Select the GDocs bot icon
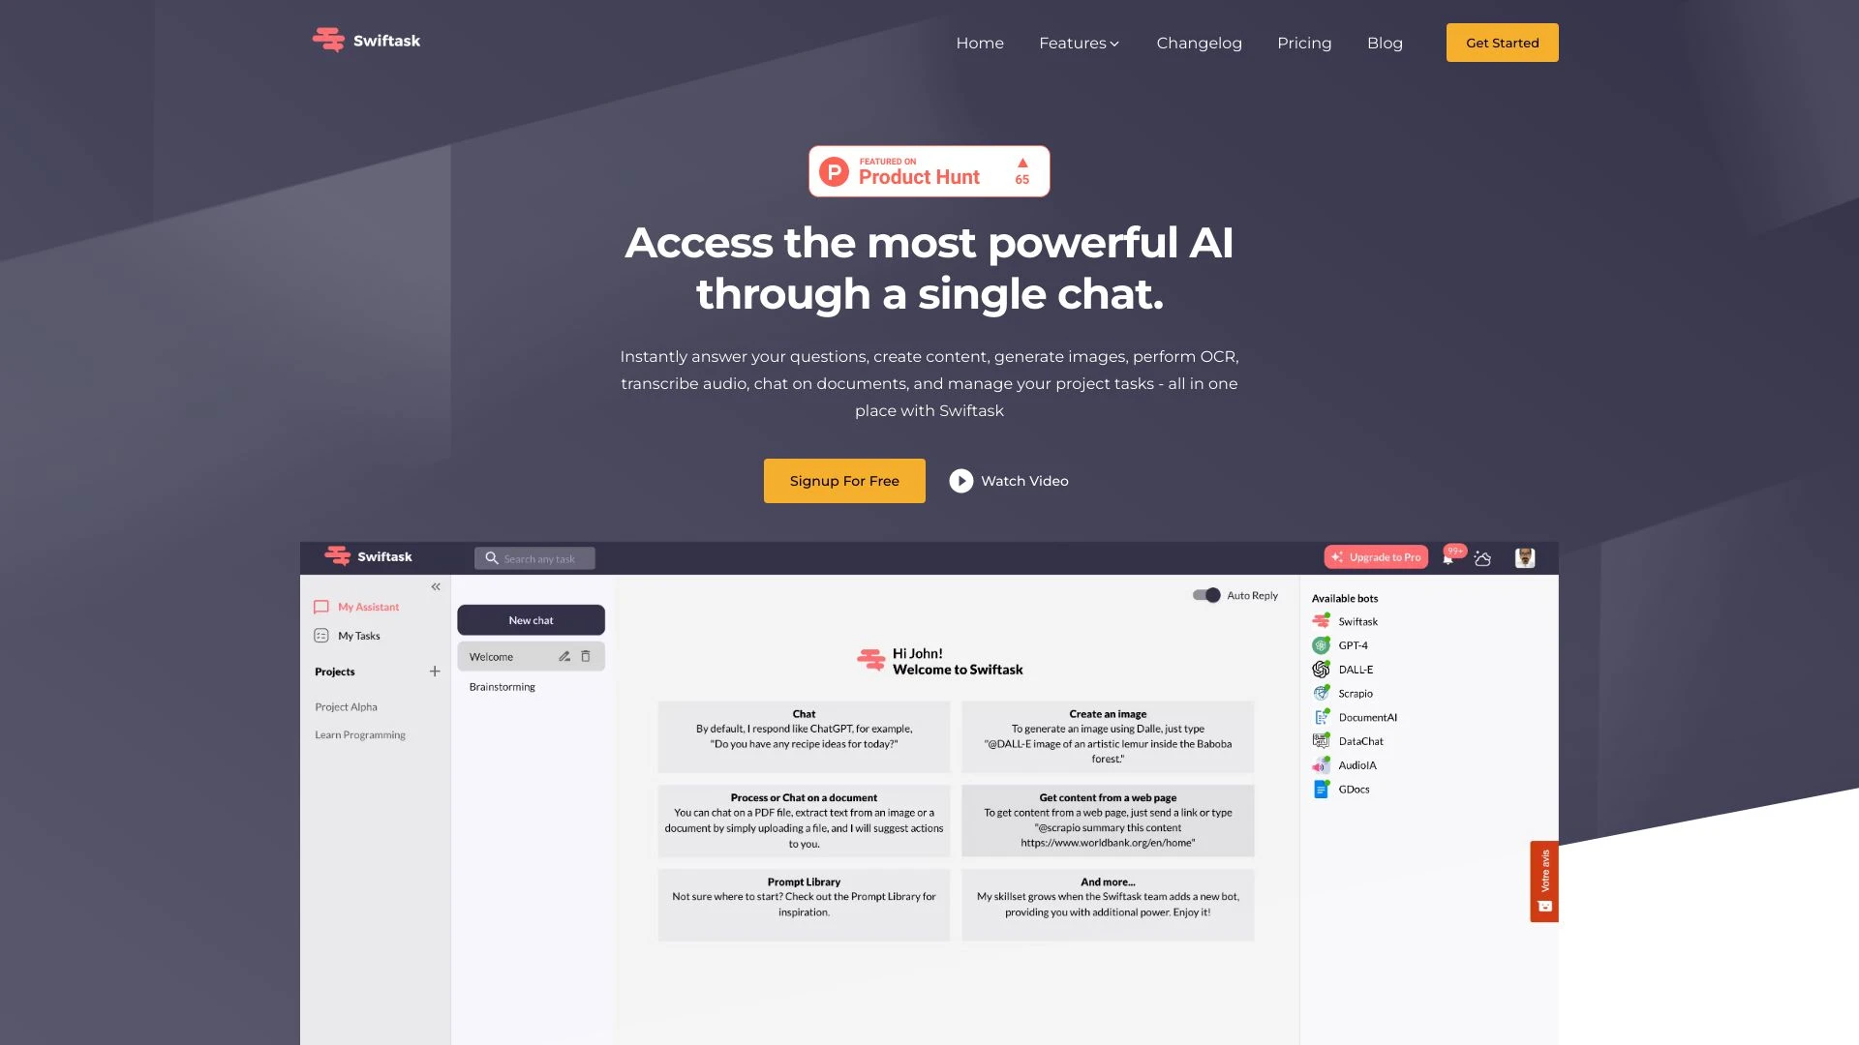Viewport: 1859px width, 1045px height. click(x=1322, y=789)
